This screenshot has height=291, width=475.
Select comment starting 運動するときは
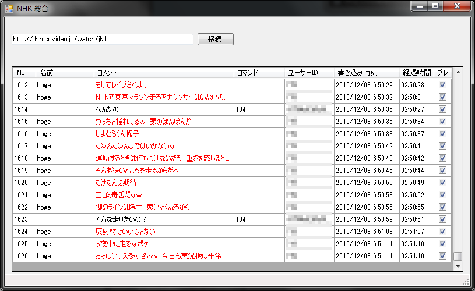point(163,158)
